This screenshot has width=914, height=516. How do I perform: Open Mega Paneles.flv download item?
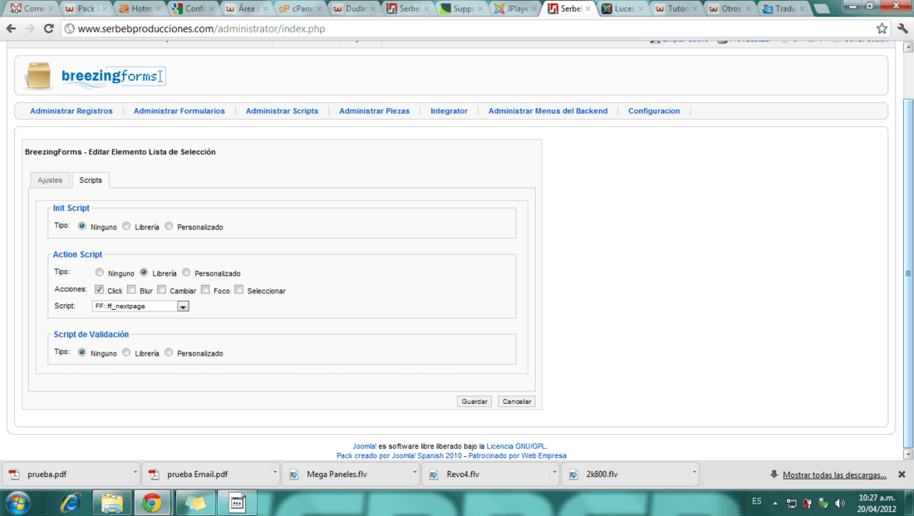(349, 474)
